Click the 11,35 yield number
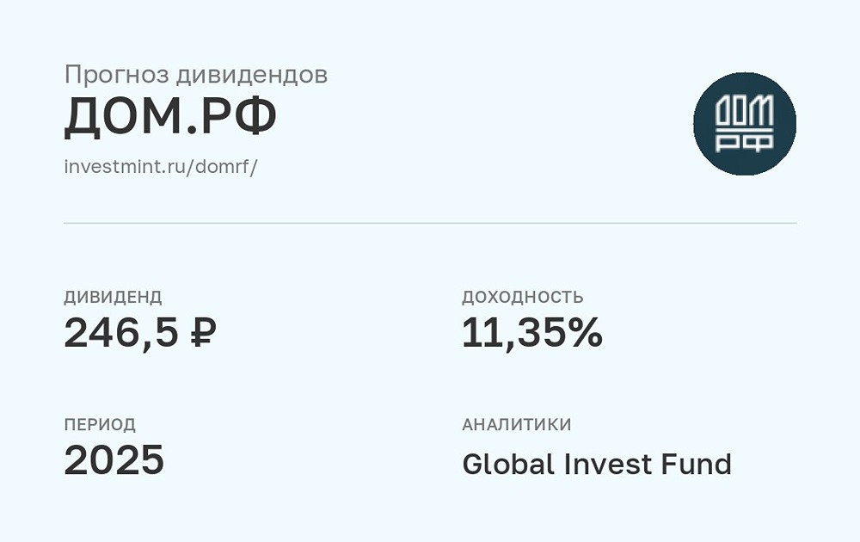Screen dimensions: 860x542 (x=513, y=334)
